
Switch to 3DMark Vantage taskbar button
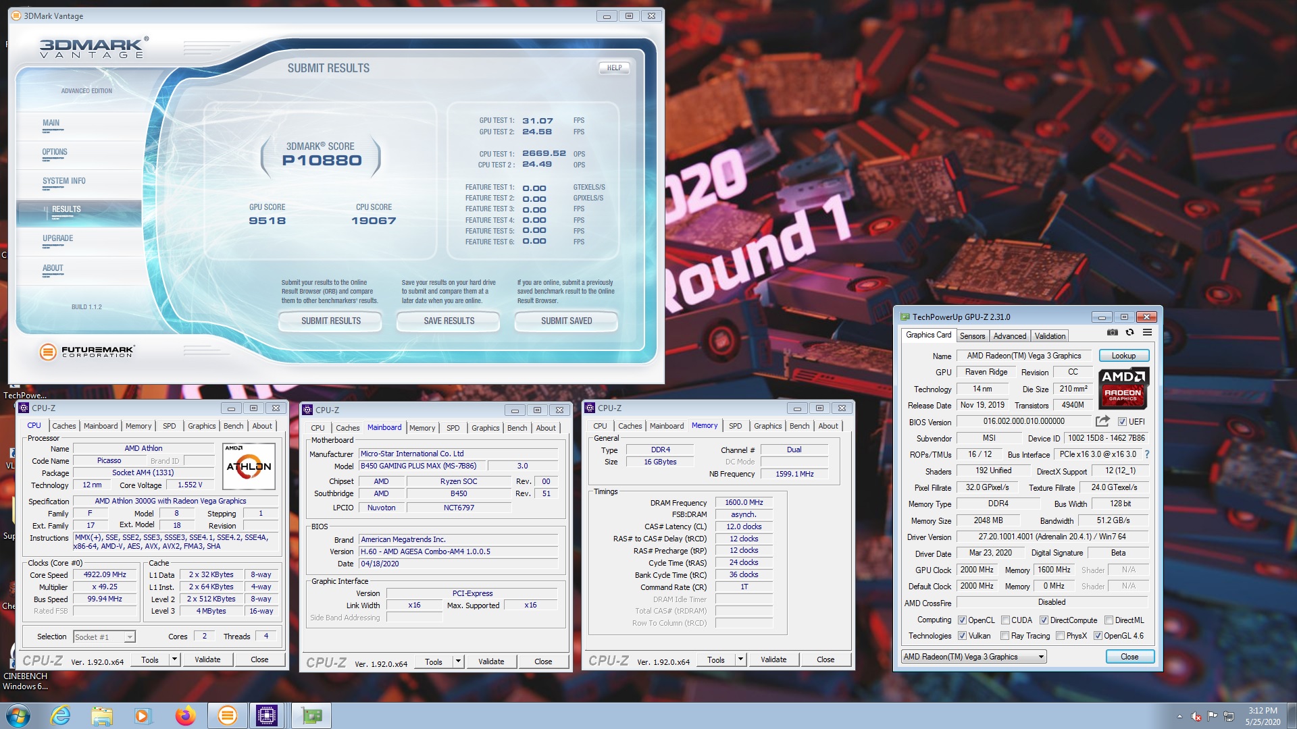(227, 715)
